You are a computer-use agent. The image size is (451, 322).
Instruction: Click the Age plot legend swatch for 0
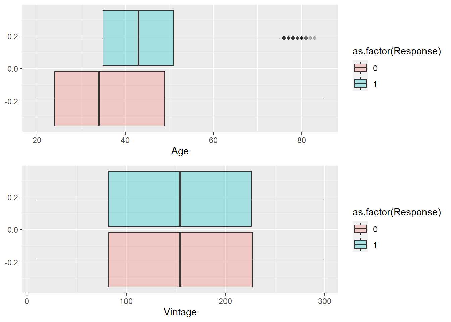360,68
